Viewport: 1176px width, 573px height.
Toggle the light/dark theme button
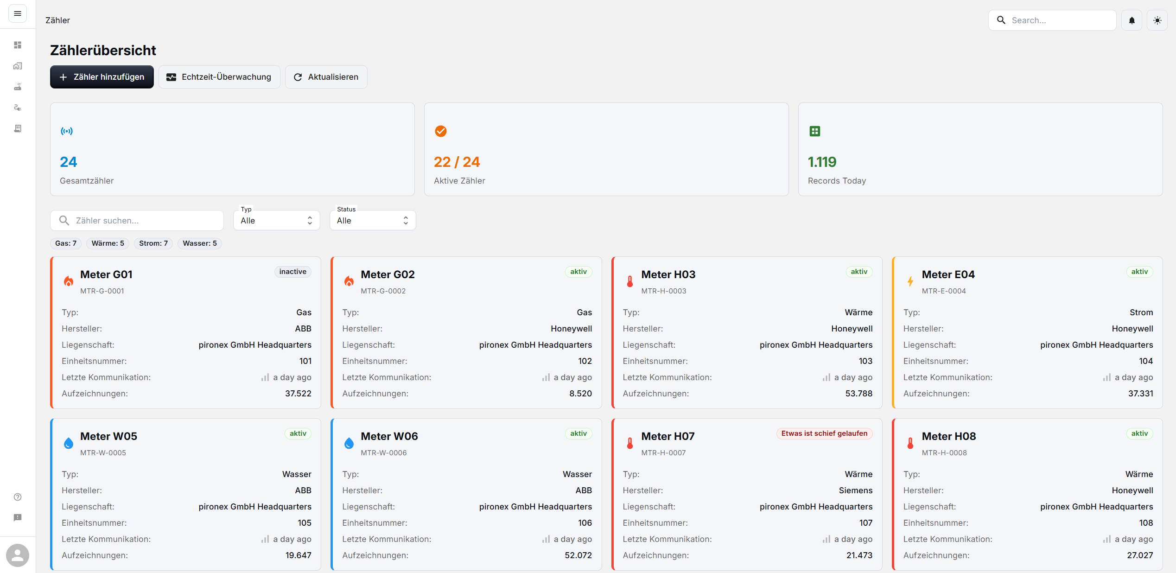1157,20
